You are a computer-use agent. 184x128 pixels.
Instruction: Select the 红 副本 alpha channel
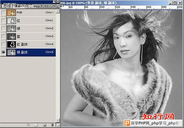pyautogui.click(x=31, y=44)
